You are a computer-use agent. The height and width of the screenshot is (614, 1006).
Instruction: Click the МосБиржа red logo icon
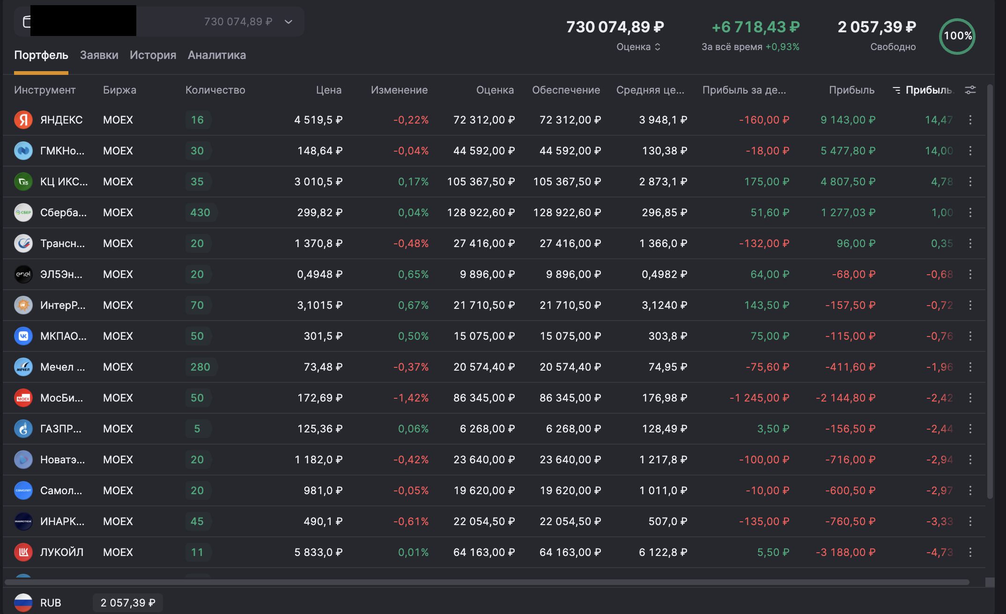pos(23,398)
